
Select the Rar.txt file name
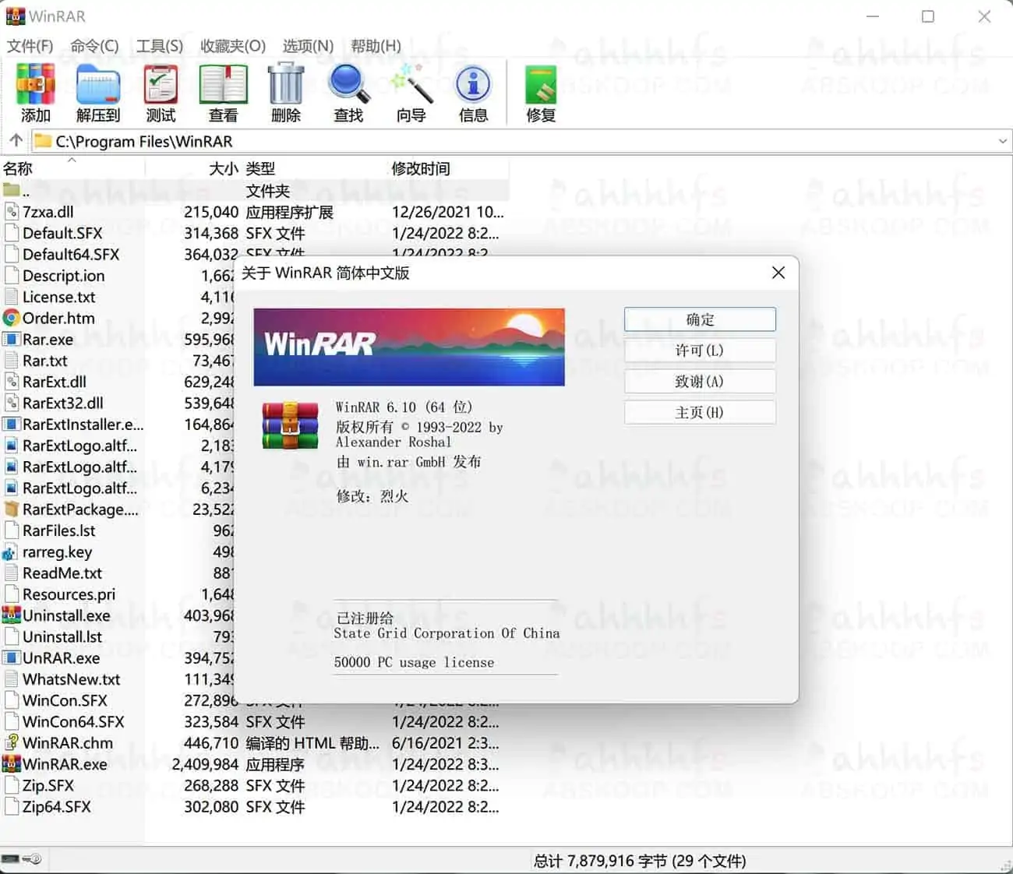(x=44, y=361)
